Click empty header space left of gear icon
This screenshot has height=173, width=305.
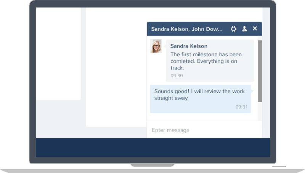(226, 29)
